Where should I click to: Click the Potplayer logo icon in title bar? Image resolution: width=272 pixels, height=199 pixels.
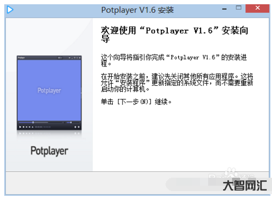coord(10,10)
